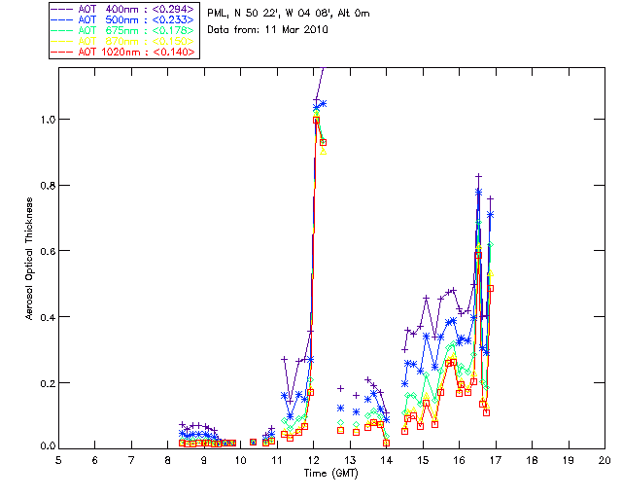Click the yellow triangle marker near 0.9 after hour 12
Viewport: 622px width, 498px height.
pyautogui.click(x=324, y=152)
